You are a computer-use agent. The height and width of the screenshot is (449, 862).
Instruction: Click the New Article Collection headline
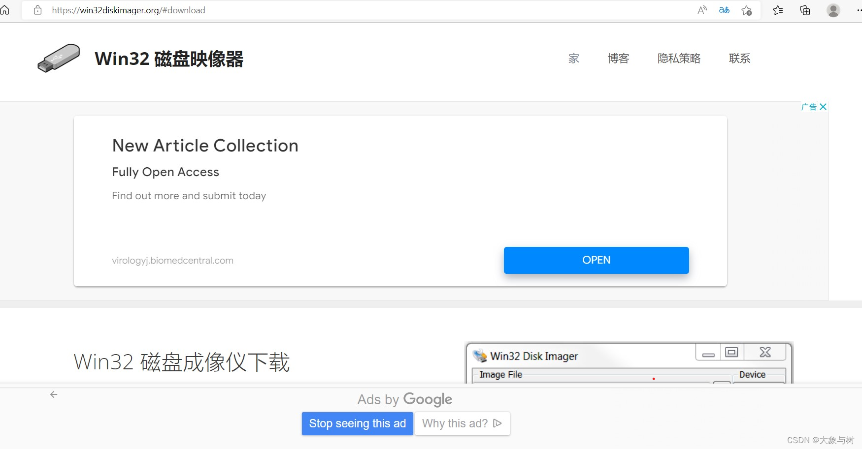pyautogui.click(x=205, y=146)
